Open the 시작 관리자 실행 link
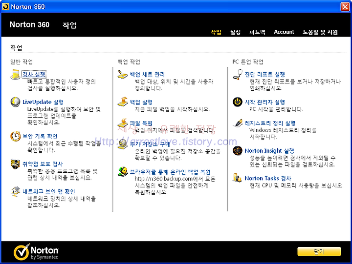The image size is (352, 264). point(265,102)
